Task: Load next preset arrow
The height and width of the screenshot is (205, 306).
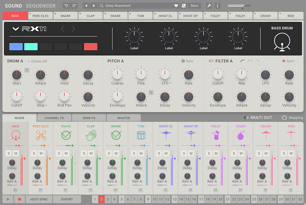Action: click(94, 6)
